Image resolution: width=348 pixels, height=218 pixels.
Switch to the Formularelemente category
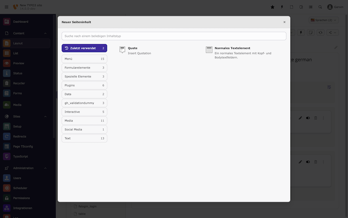(84, 68)
